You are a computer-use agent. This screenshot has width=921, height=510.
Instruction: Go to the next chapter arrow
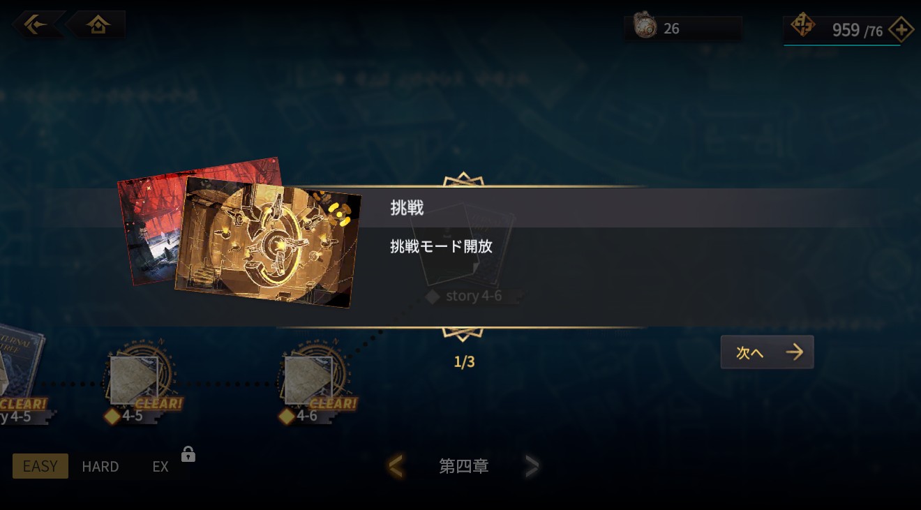pos(532,465)
